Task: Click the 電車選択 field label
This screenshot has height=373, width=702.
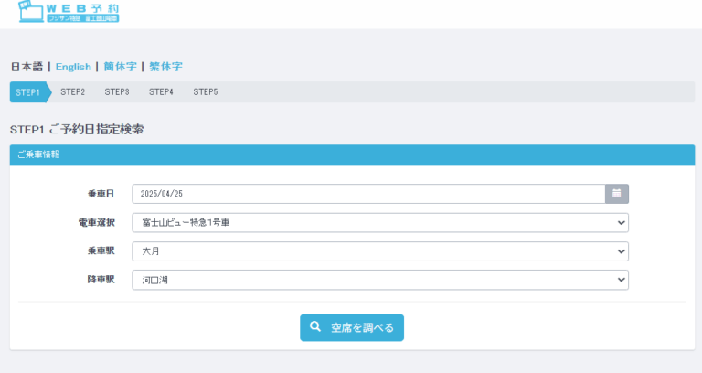Action: (x=96, y=222)
